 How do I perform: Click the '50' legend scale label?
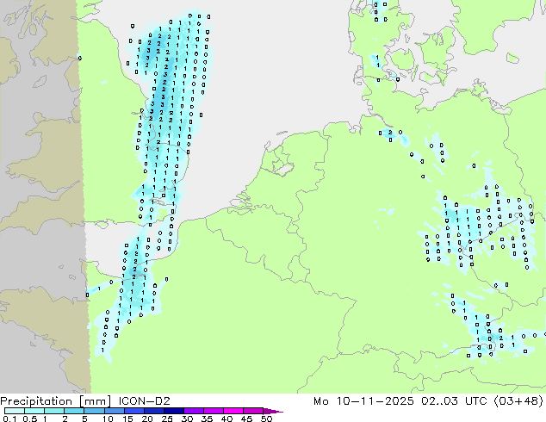(x=266, y=419)
